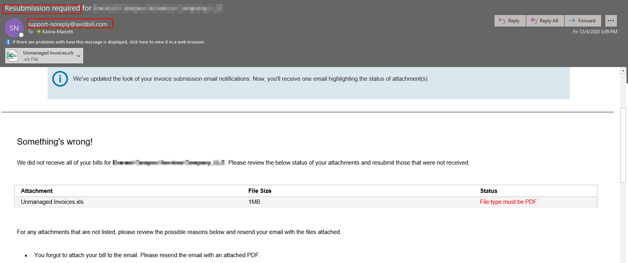The height and width of the screenshot is (263, 628).
Task: Click the presence status dot on avatar
Action: point(21,35)
